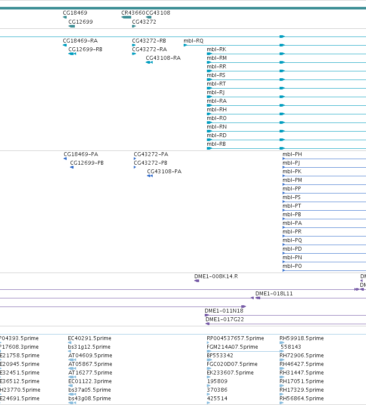Pick the mbl-PB protein
Viewport: 366px width, 405px height.
tap(292, 215)
